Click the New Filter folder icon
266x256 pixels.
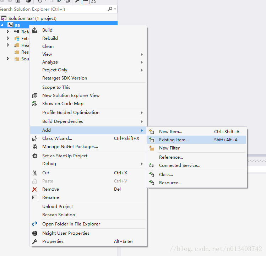pyautogui.click(x=152, y=148)
